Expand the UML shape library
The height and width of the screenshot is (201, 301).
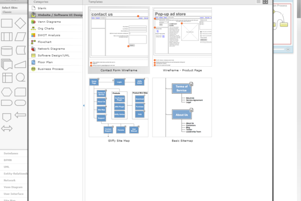[x=14, y=167]
